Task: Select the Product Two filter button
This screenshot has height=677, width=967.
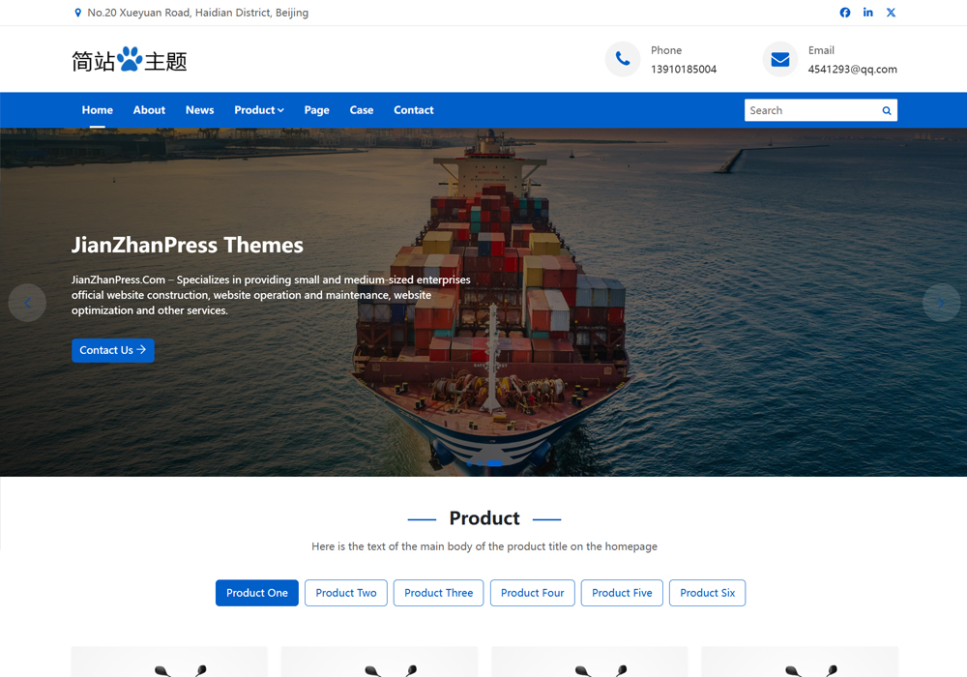Action: tap(345, 593)
